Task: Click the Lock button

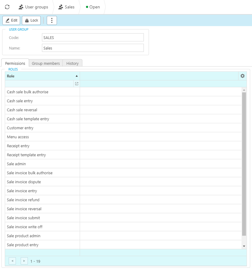Action: (31, 20)
